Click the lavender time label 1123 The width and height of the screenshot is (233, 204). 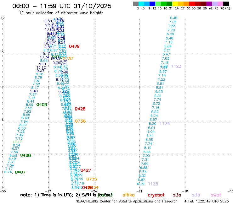176,66
